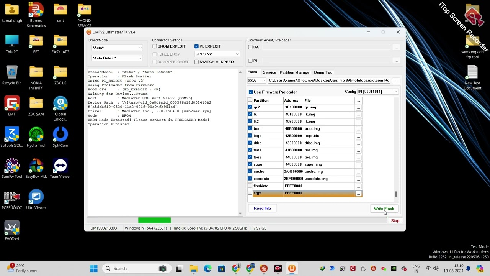Open the Brand *Auto* dropdown
The image size is (490, 276).
pos(117,48)
